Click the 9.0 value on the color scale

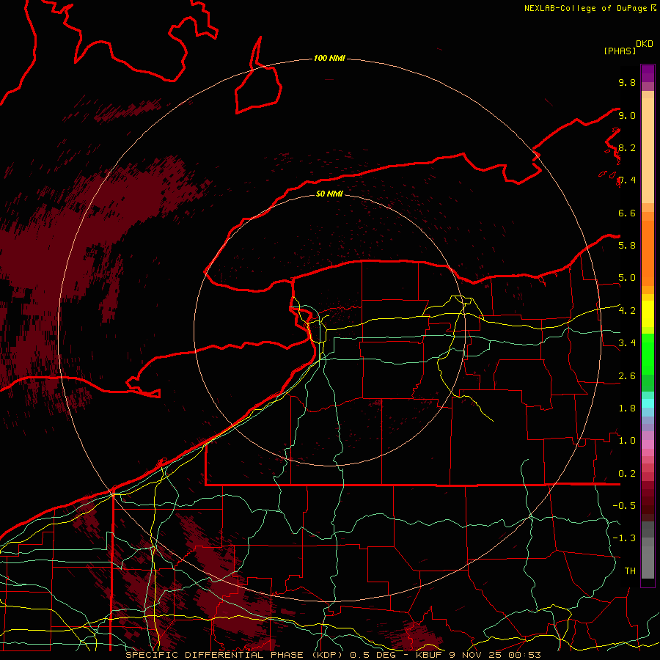coord(627,115)
